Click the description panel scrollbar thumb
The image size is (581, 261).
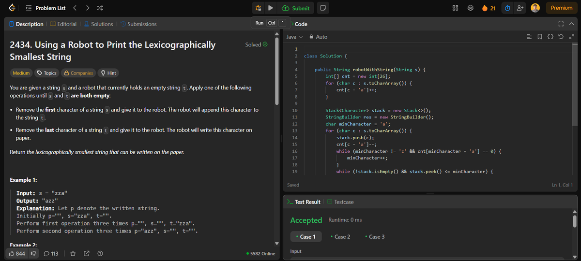[x=277, y=71]
